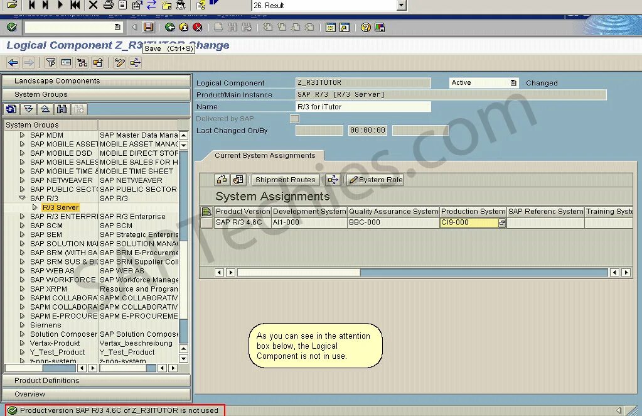
Task: Select the SAP R/3 4.6C row selector
Action: (206, 222)
